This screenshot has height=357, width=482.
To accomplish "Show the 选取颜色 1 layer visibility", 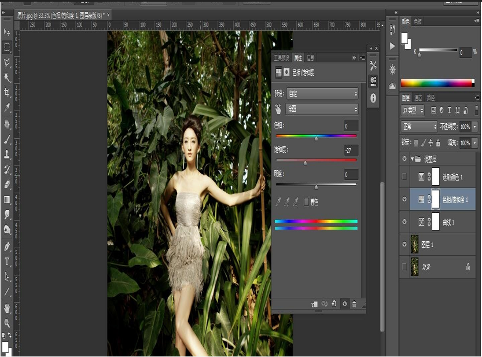I will coord(403,176).
